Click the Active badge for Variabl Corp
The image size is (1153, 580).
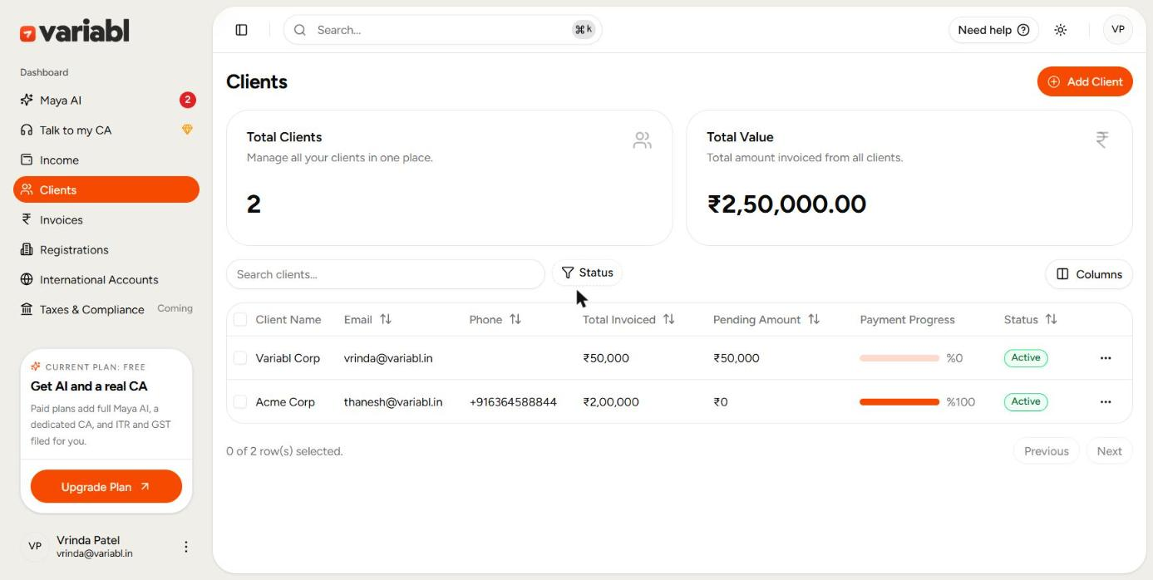1026,358
